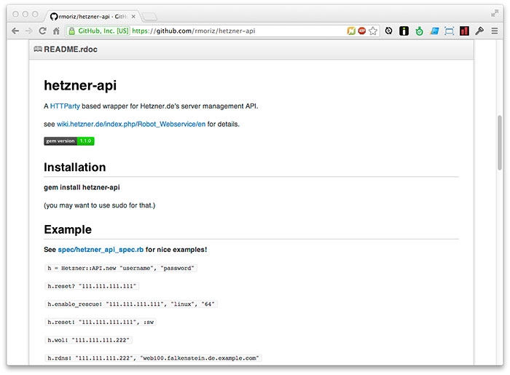This screenshot has width=510, height=375.
Task: Click the GitHub, Inc. [US] certificate label
Action: (x=103, y=31)
